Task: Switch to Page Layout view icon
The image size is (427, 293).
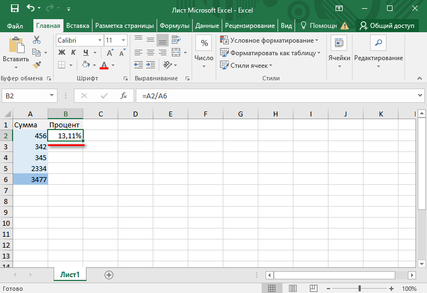Action: [x=293, y=289]
